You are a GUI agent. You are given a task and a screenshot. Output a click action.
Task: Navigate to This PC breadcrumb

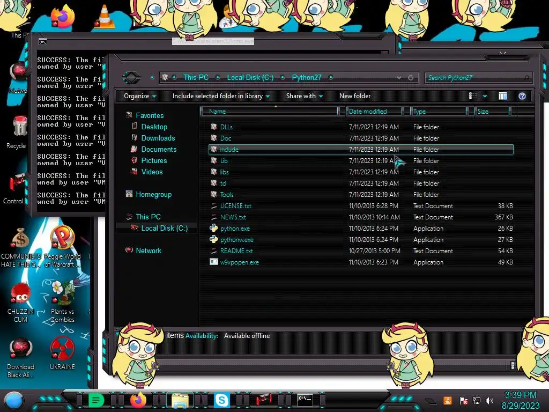point(196,77)
